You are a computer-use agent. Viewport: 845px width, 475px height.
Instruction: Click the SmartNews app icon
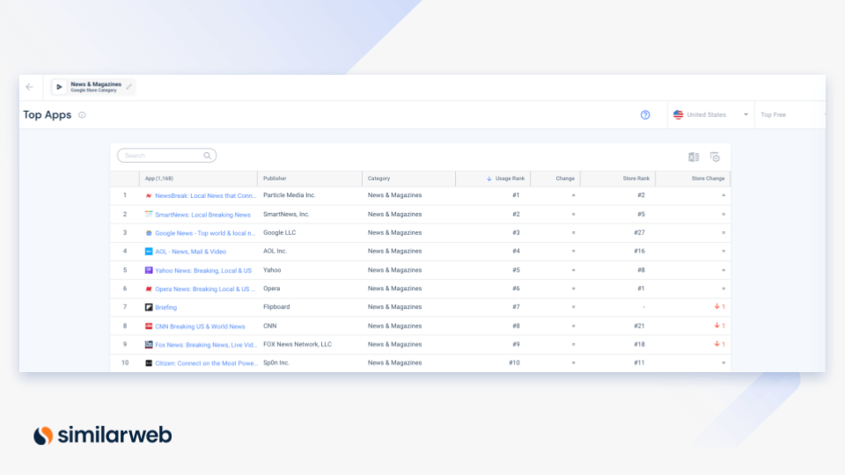tap(149, 215)
